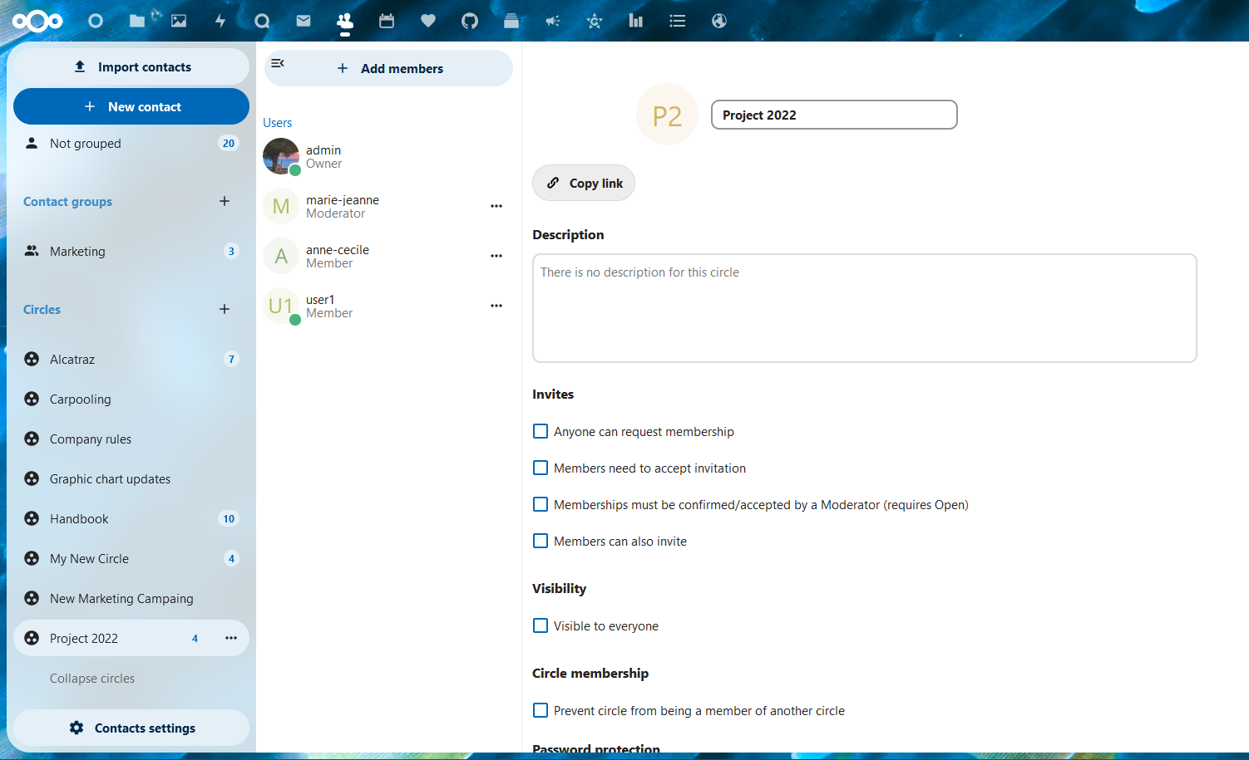The width and height of the screenshot is (1249, 760).
Task: Enable 'Anyone can request membership'
Action: (x=541, y=431)
